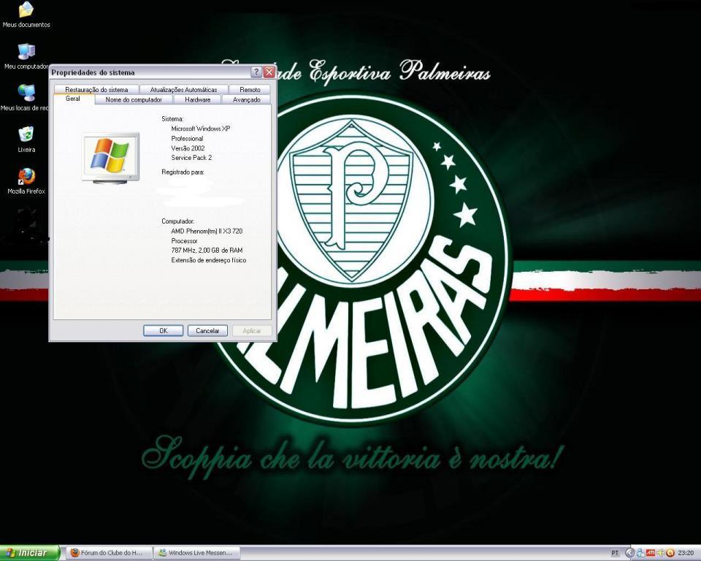Switch to Fórum do Clube taskbar window
Screen dimensions: 701x561
(110, 553)
